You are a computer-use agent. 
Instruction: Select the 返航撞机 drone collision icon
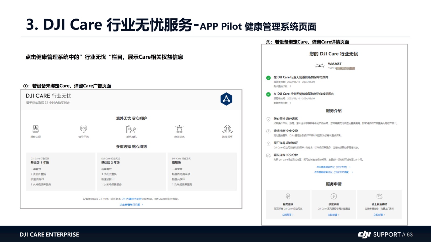click(131, 129)
